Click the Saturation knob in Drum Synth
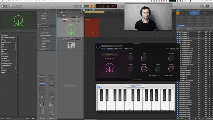 click(171, 58)
